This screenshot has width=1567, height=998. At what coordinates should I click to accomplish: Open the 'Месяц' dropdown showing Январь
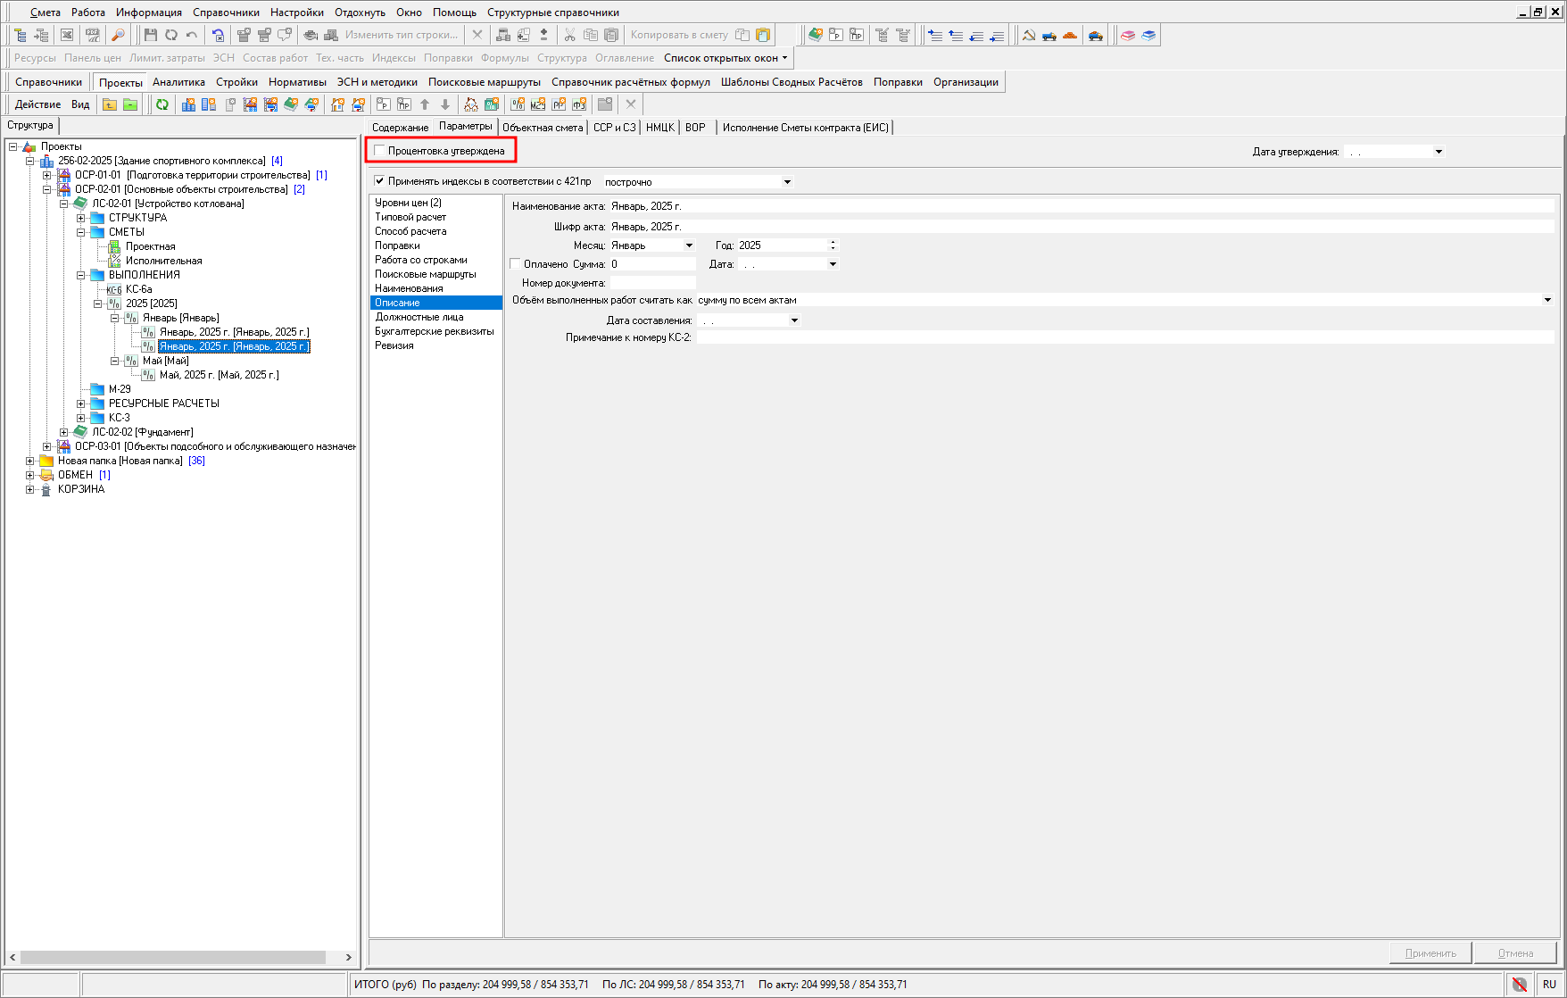(688, 245)
